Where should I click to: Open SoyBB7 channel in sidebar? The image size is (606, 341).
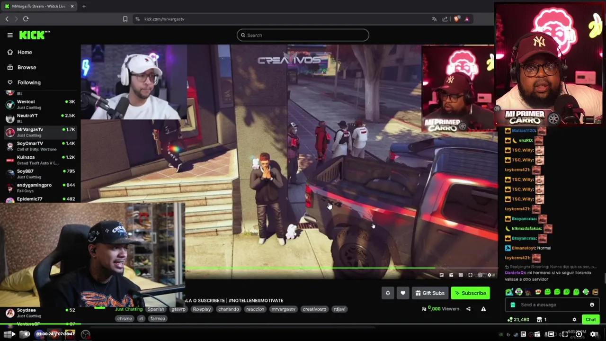click(x=40, y=173)
